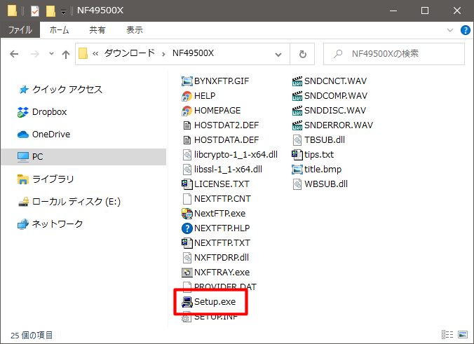Click the folder icon in address bar
The width and height of the screenshot is (474, 344).
tap(83, 54)
